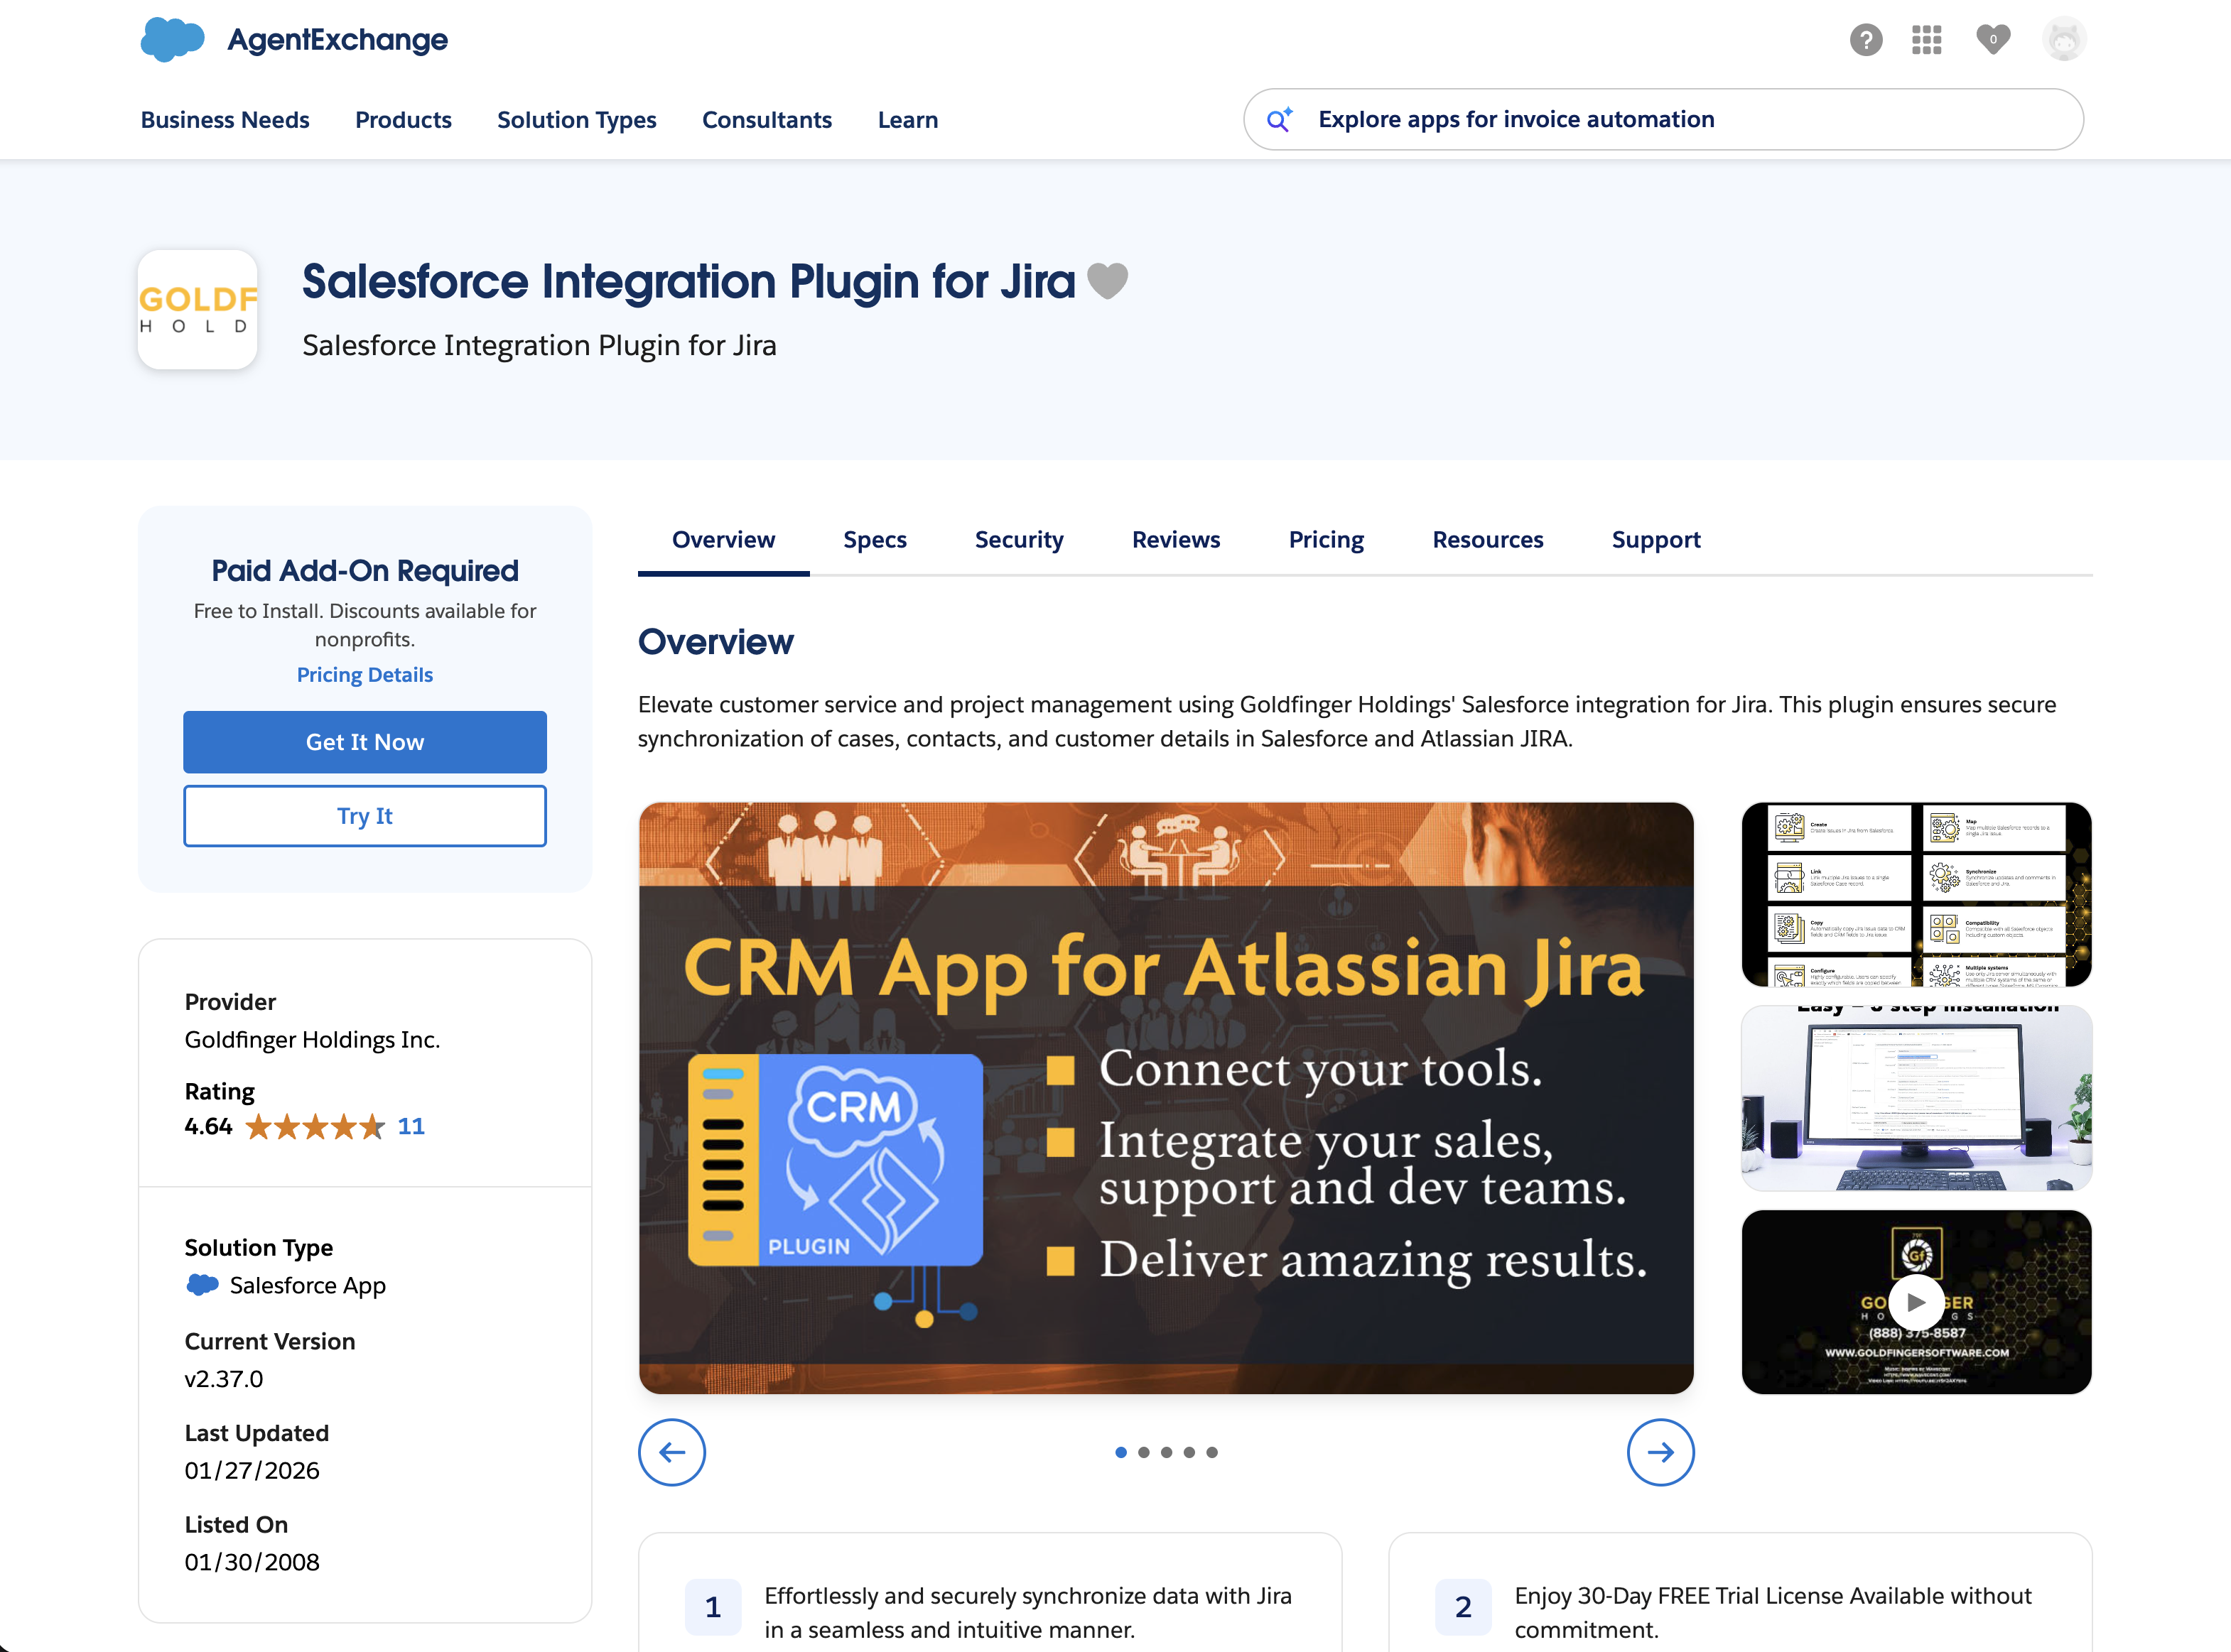Open the help question mark icon
Viewport: 2231px width, 1652px height.
tap(1866, 40)
